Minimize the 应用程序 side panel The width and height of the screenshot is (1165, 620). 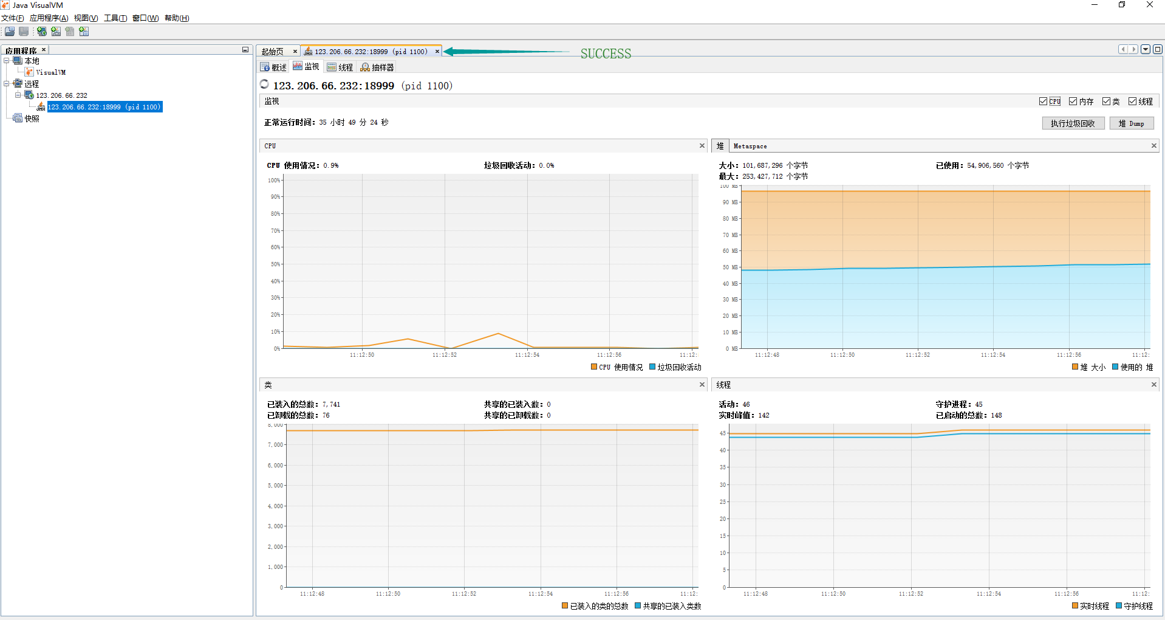pyautogui.click(x=245, y=50)
